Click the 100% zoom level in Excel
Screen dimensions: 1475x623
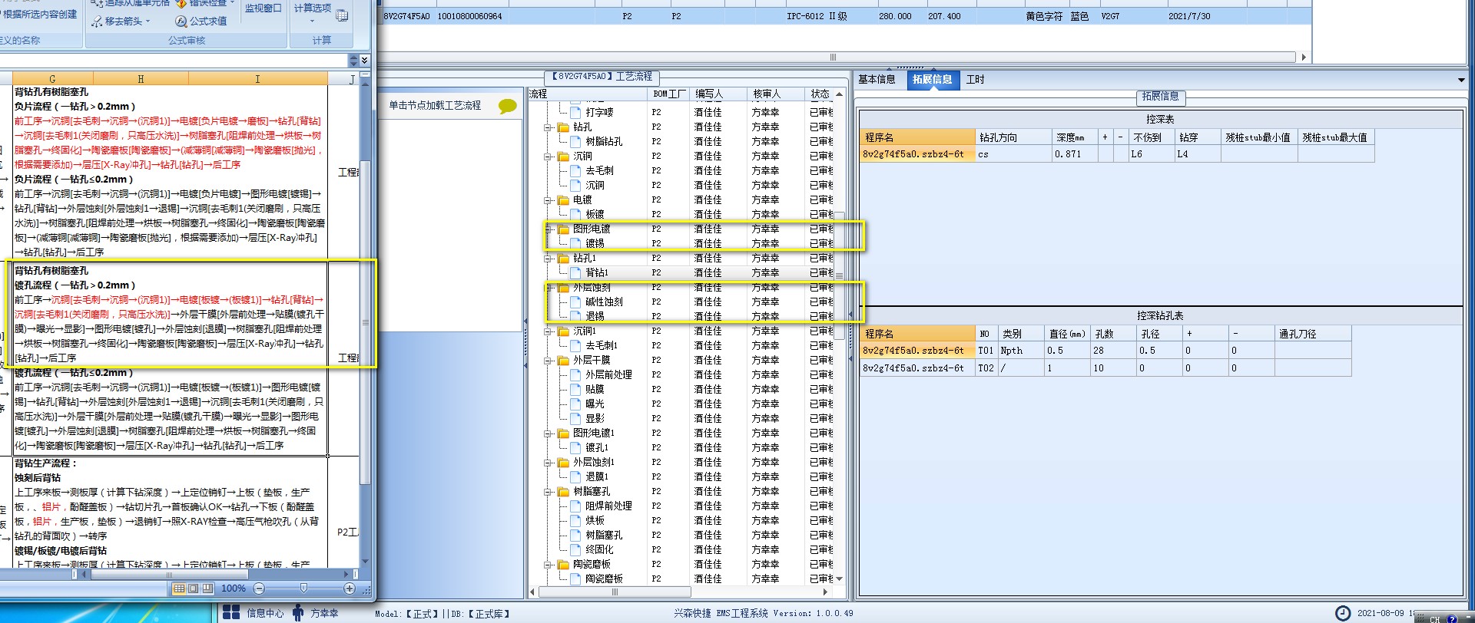(x=233, y=588)
